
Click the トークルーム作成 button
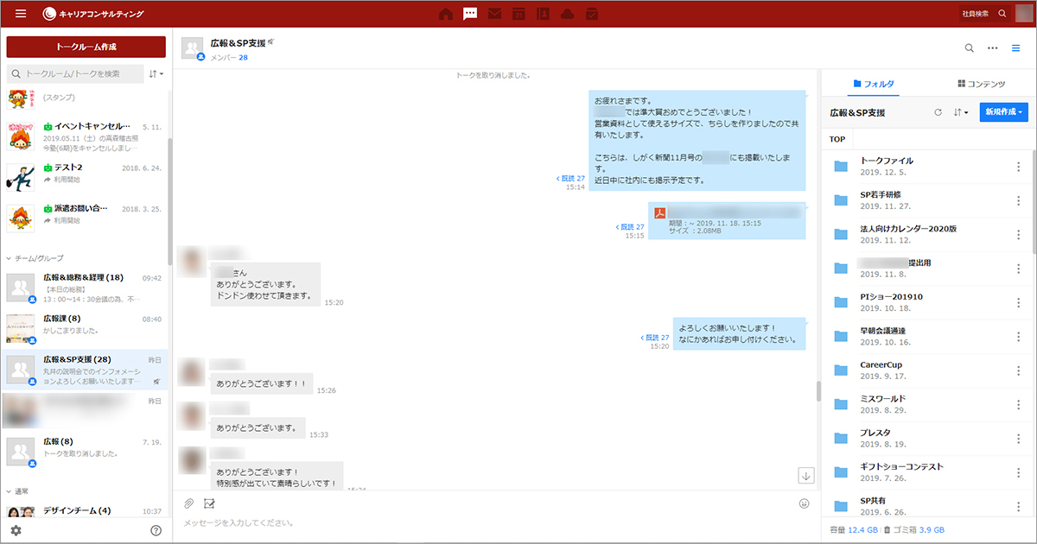(x=86, y=47)
